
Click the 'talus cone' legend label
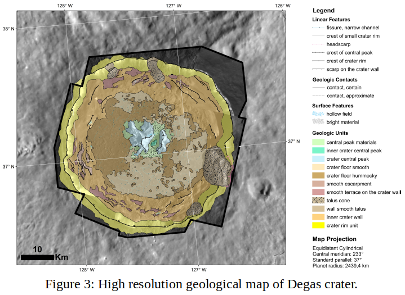point(338,201)
